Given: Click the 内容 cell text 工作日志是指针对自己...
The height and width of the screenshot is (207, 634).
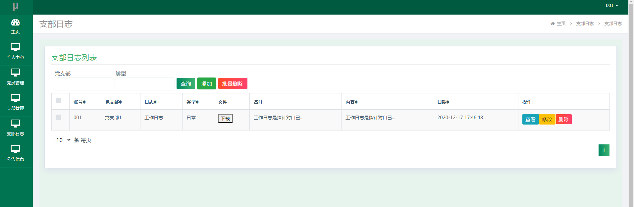Looking at the screenshot, I should point(370,118).
